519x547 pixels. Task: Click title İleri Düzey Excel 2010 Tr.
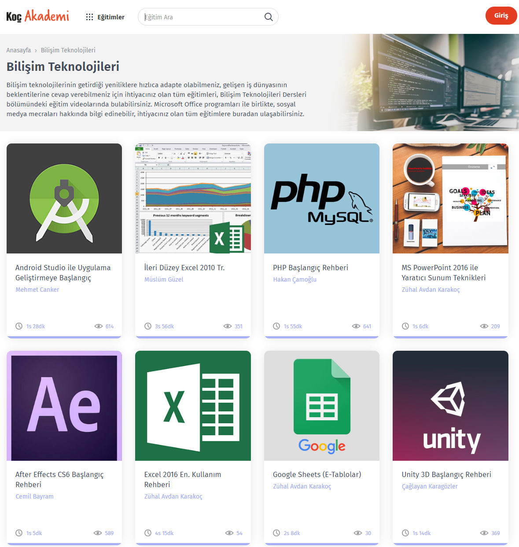coord(184,268)
